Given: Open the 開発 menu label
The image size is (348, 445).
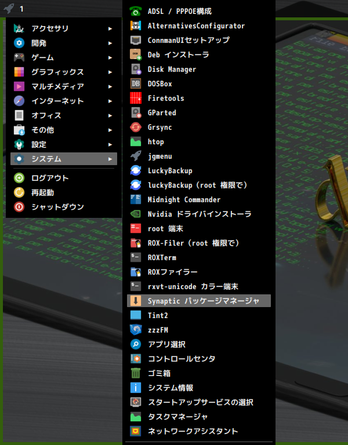Looking at the screenshot, I should (39, 43).
